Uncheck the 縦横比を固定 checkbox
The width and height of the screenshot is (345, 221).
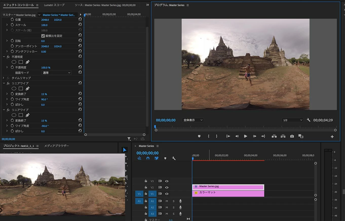pyautogui.click(x=43, y=36)
